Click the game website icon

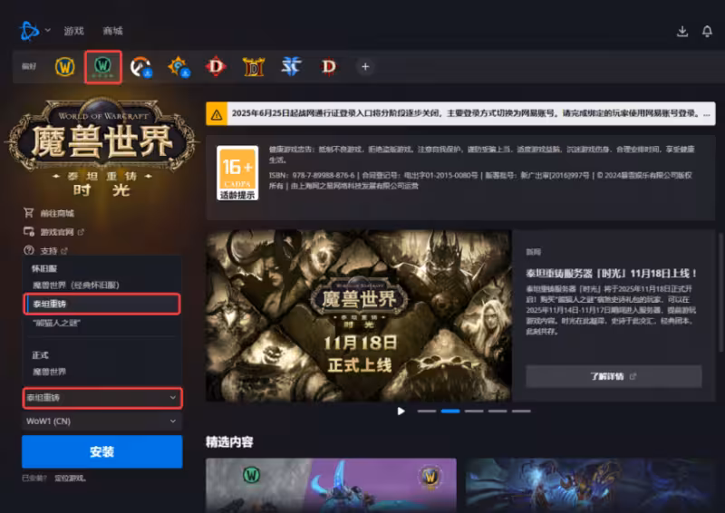click(x=29, y=232)
